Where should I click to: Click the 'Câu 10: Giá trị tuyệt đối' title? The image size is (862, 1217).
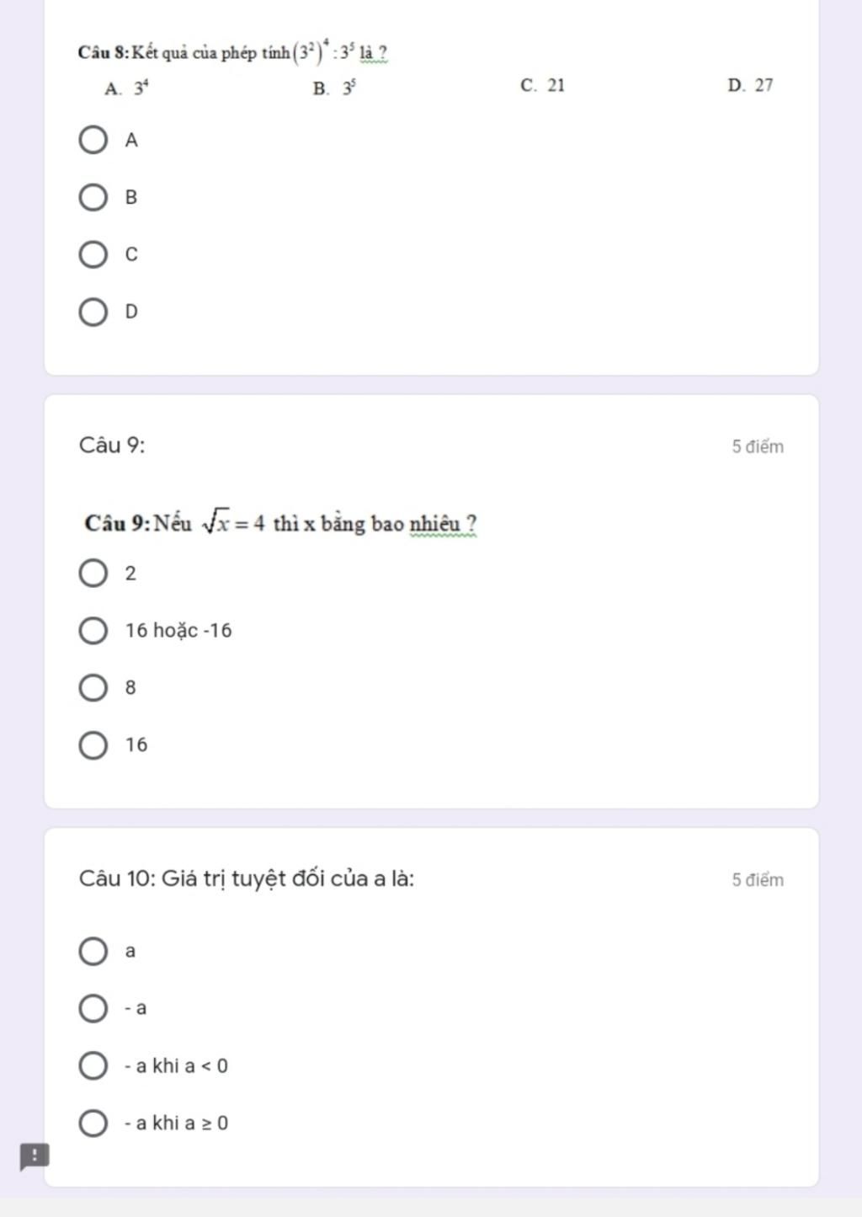(247, 879)
